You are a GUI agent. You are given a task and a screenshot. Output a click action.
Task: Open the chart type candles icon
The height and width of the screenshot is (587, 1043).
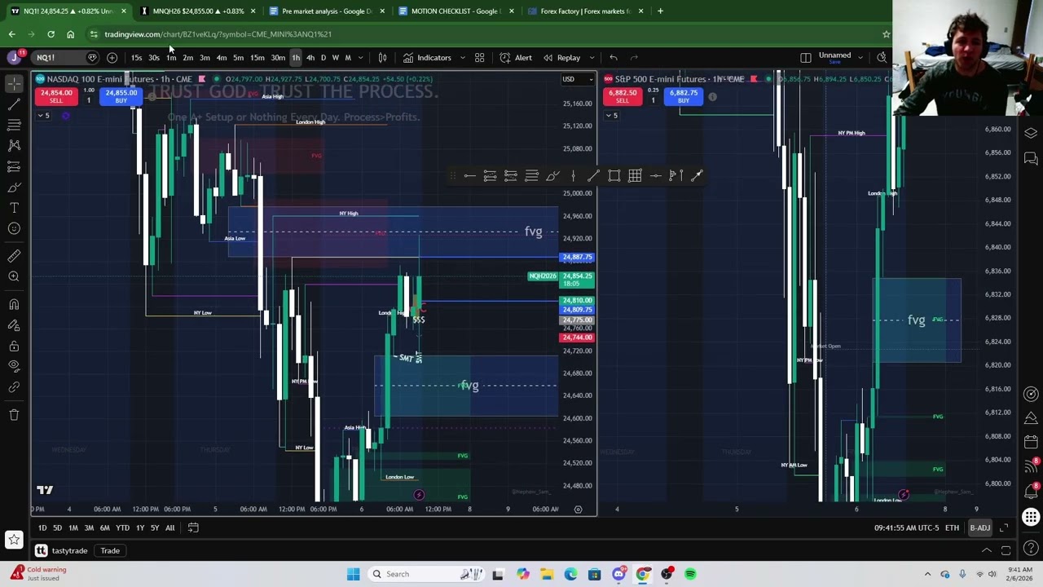tap(382, 58)
